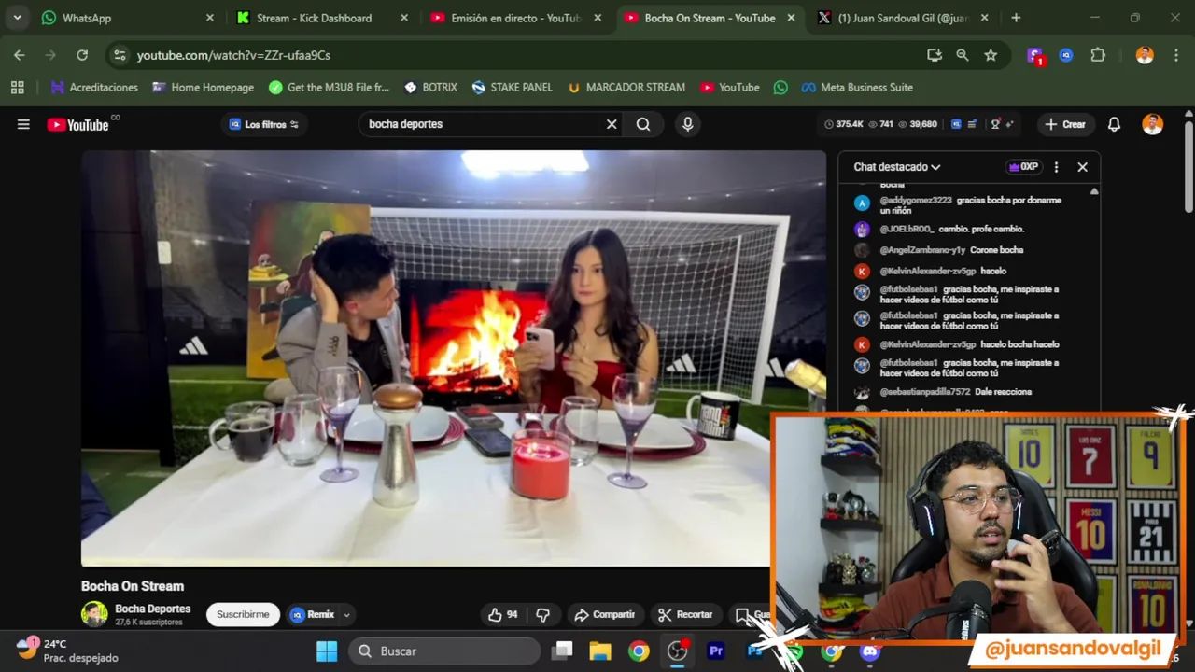This screenshot has height=672, width=1195.
Task: Open the YouTube guide hamburger menu
Action: pyautogui.click(x=23, y=124)
